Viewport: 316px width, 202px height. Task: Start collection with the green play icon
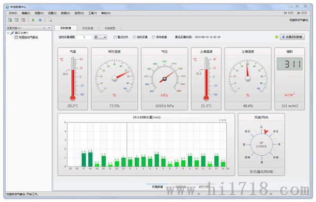tap(34, 20)
